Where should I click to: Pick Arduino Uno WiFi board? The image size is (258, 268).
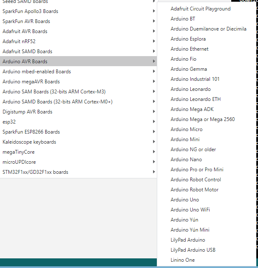(207, 210)
